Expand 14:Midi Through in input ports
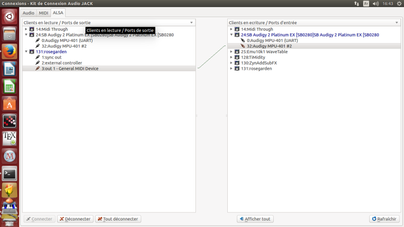 pos(231,29)
